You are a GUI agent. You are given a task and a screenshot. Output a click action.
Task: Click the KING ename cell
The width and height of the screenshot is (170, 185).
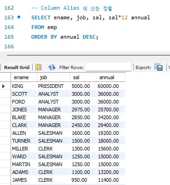click(x=24, y=86)
